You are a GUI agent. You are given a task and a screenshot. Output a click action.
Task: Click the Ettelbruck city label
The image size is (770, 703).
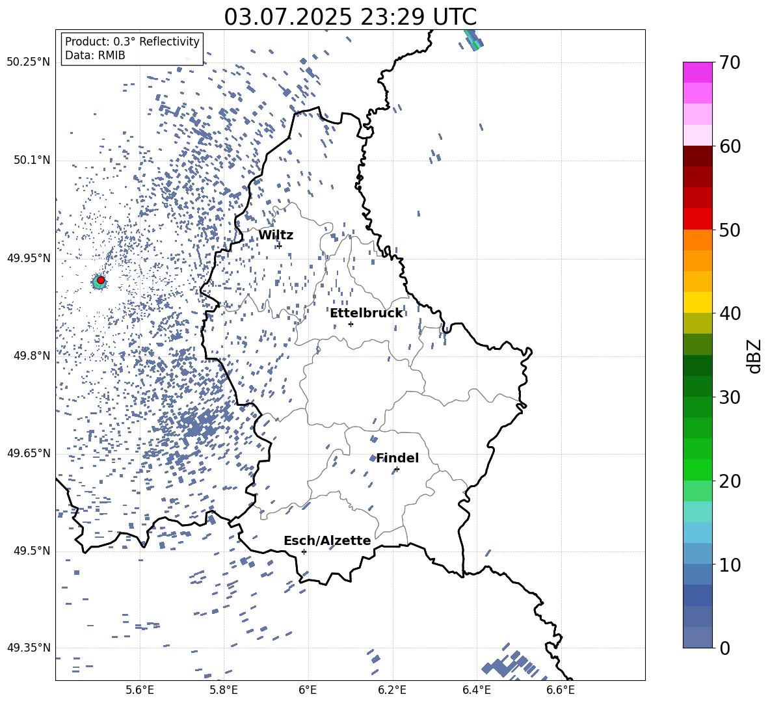(x=366, y=313)
